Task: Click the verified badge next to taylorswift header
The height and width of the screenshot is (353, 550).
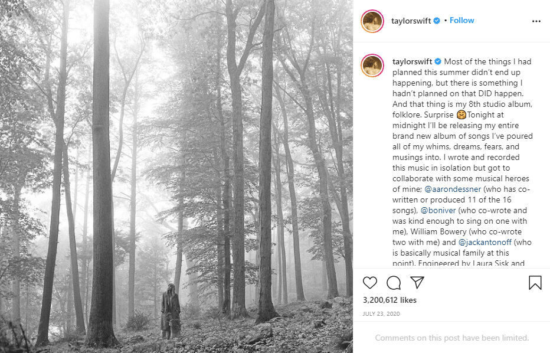Action: [x=436, y=19]
